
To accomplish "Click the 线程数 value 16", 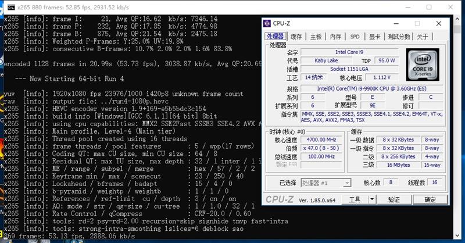I will pos(434,183).
